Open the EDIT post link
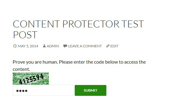This screenshot has height=110, width=185. [114, 46]
